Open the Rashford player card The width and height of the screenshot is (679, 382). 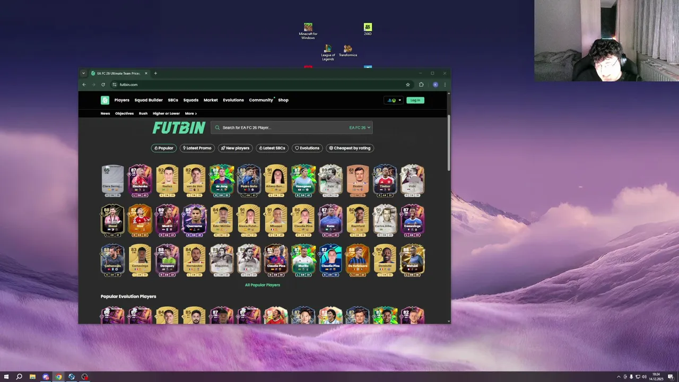(358, 220)
